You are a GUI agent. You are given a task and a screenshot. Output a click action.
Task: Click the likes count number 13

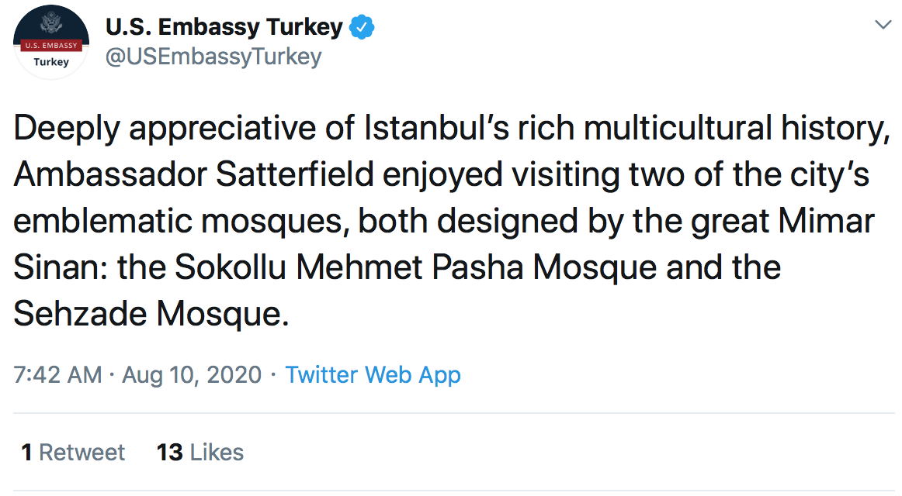point(169,453)
